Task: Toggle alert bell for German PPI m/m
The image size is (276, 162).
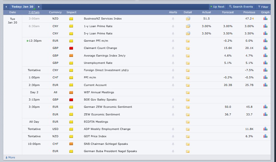Action: click(173, 41)
